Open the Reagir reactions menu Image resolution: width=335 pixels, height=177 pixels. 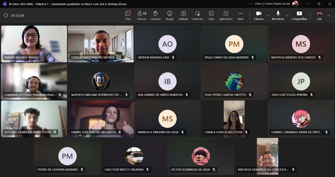pos(169,15)
